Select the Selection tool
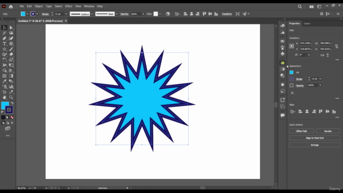The height and width of the screenshot is (193, 343). (x=4, y=27)
